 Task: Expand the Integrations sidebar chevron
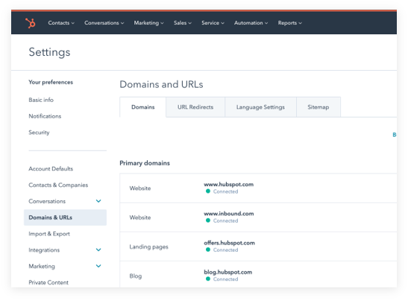coord(98,250)
